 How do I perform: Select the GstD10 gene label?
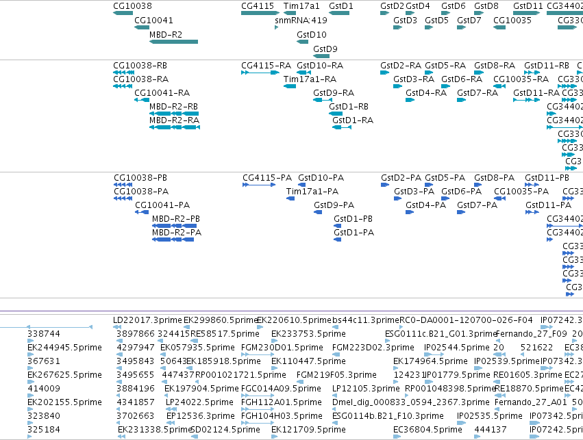312,35
